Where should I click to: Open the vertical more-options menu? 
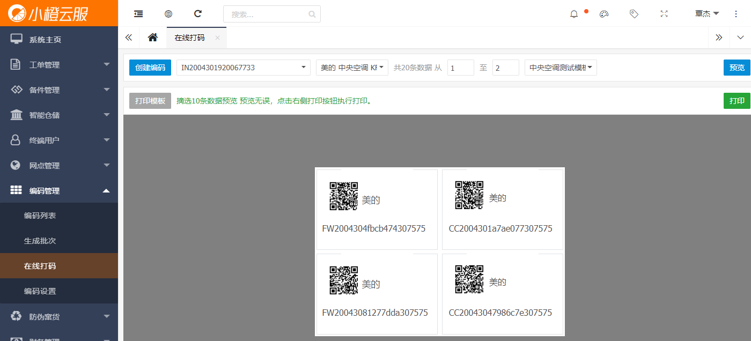point(736,14)
